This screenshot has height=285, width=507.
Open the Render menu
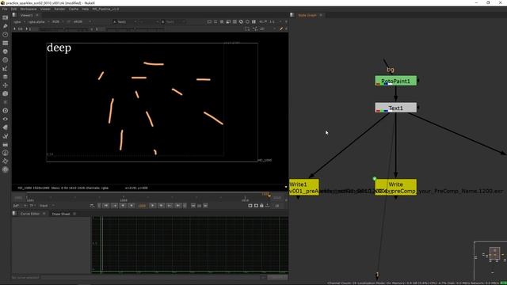pos(59,9)
